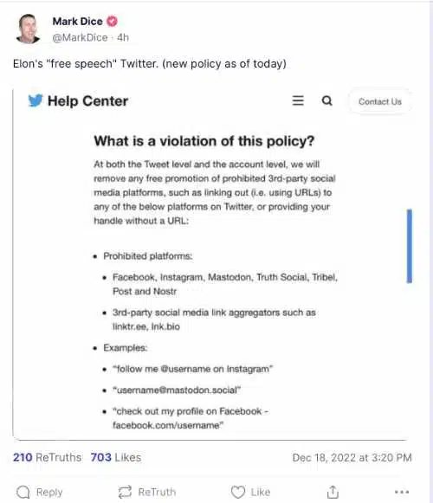Click the Mark Dice display name
This screenshot has height=503, width=433.
(x=78, y=22)
